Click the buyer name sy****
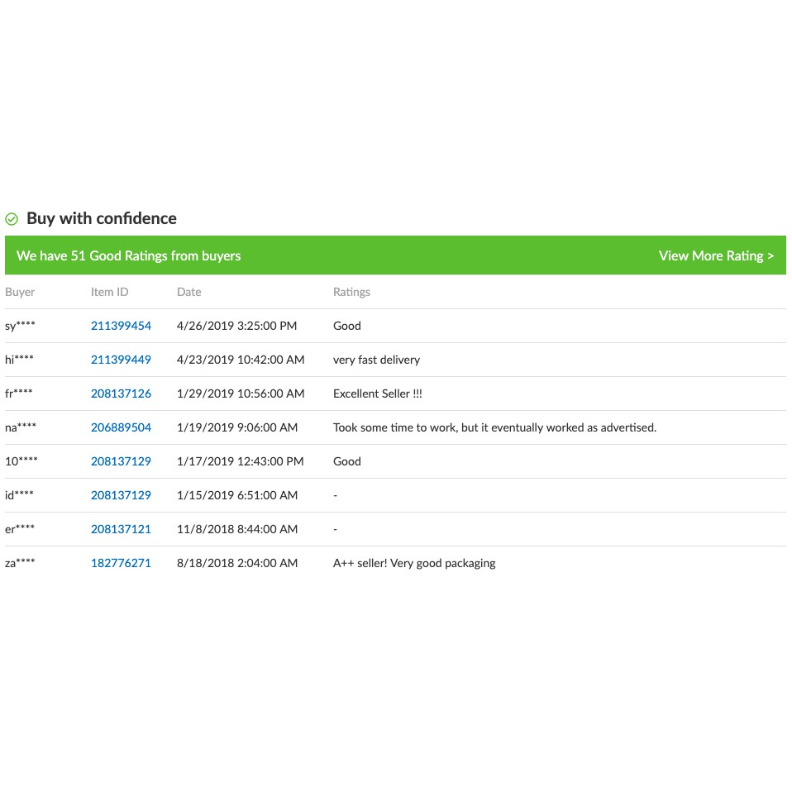792x792 pixels. [x=20, y=326]
